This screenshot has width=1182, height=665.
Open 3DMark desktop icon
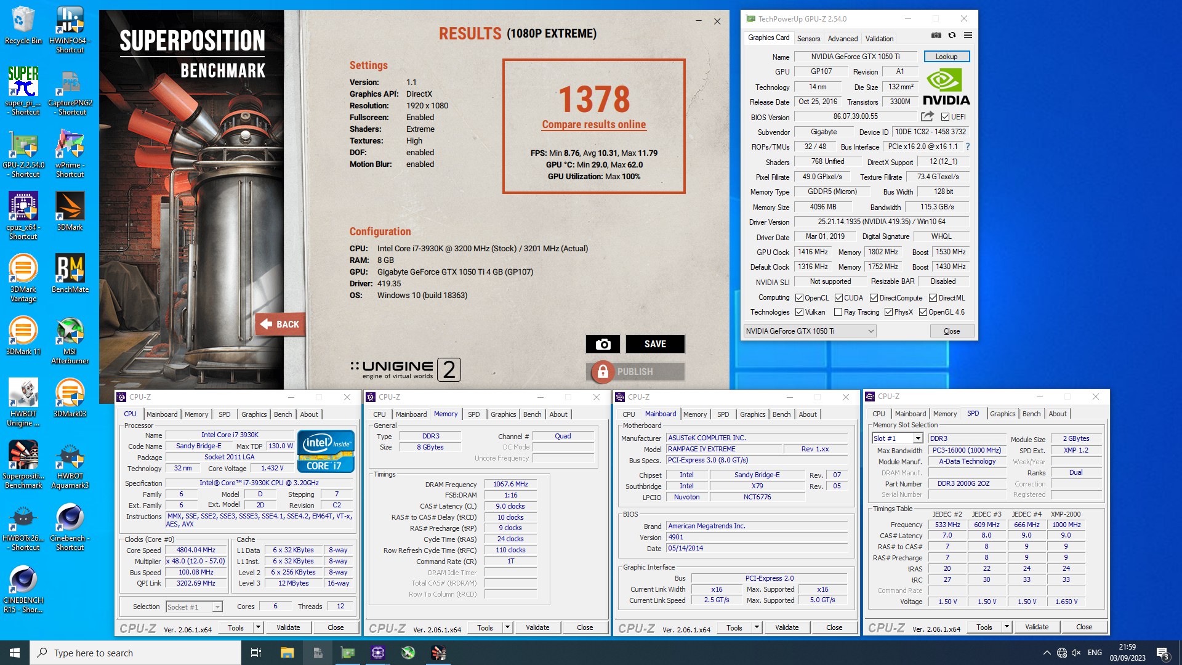70,211
